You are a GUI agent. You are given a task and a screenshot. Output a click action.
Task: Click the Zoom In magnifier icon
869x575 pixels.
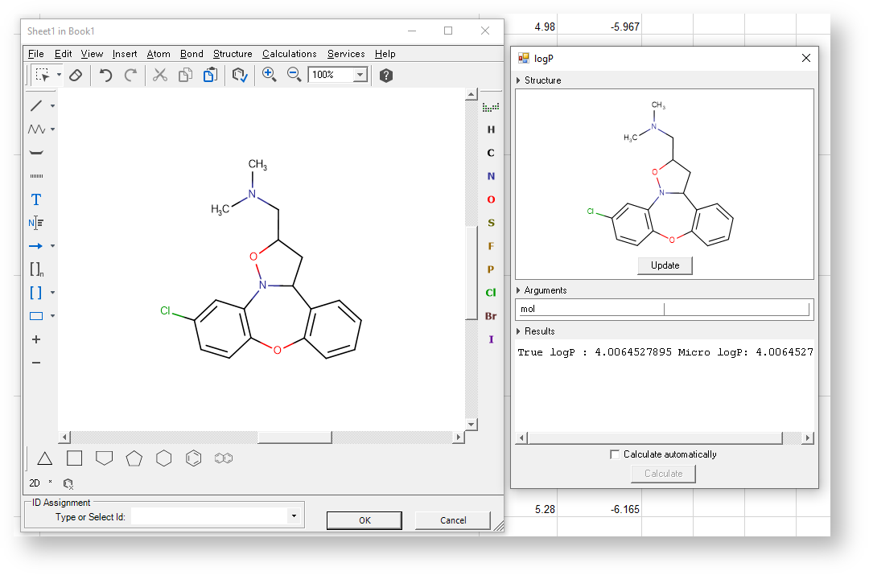point(269,75)
